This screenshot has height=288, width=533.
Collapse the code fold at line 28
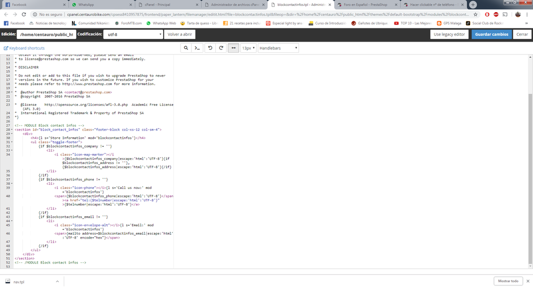12,130
